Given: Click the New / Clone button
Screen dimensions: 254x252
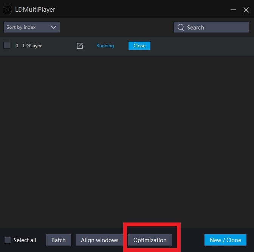Looking at the screenshot, I should [x=225, y=240].
